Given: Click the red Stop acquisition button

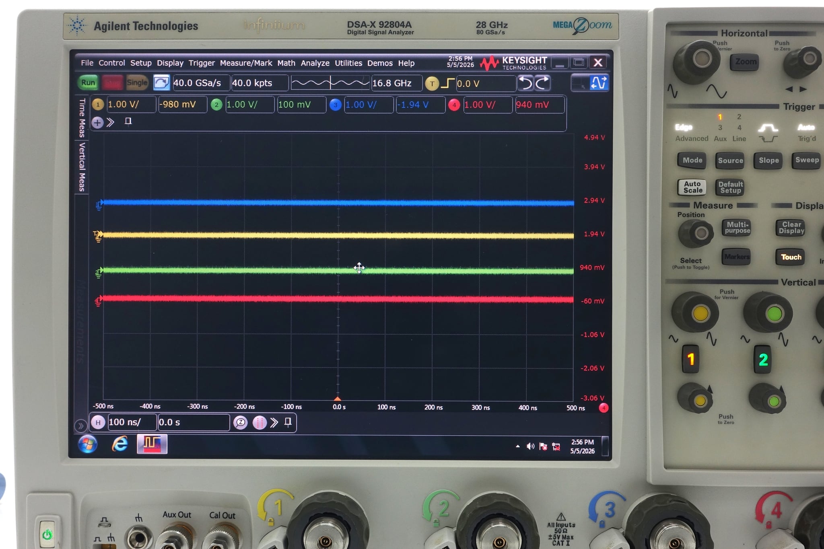Looking at the screenshot, I should coord(112,83).
